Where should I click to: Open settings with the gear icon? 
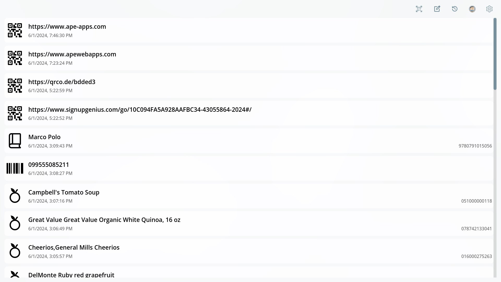489,9
